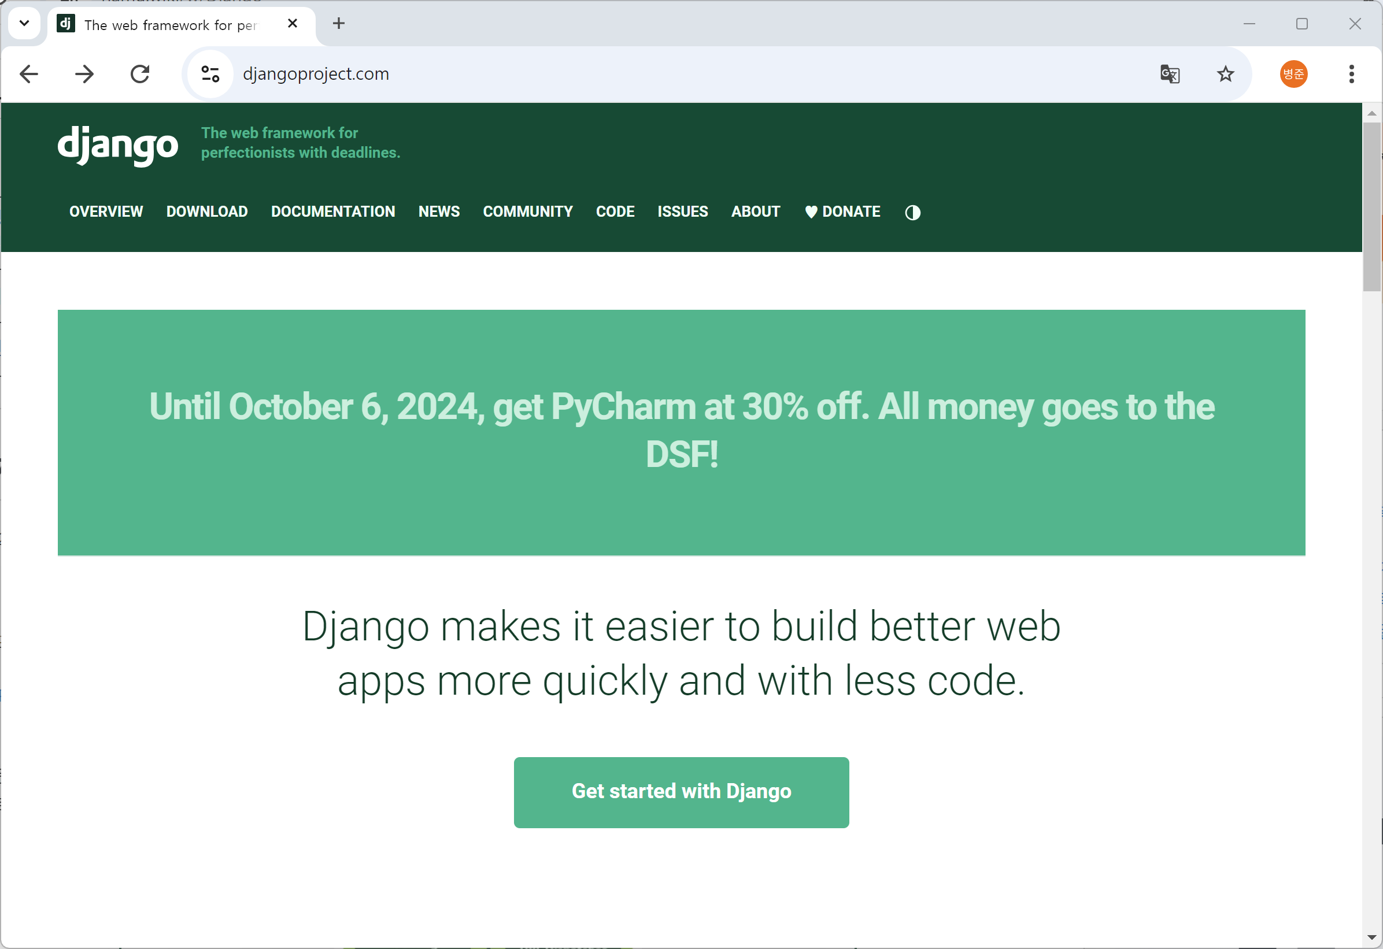1383x949 pixels.
Task: Bookmark this page with the star icon
Action: point(1225,75)
